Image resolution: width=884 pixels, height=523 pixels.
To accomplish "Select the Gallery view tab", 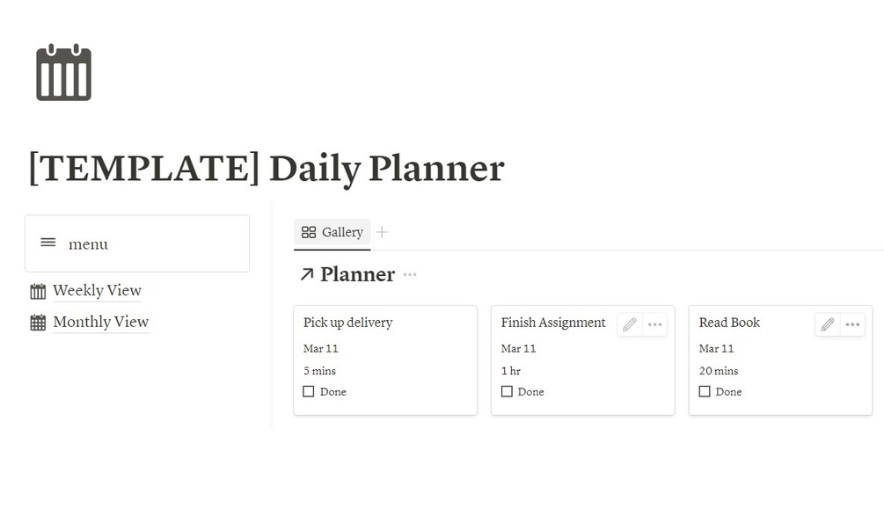I will point(332,232).
